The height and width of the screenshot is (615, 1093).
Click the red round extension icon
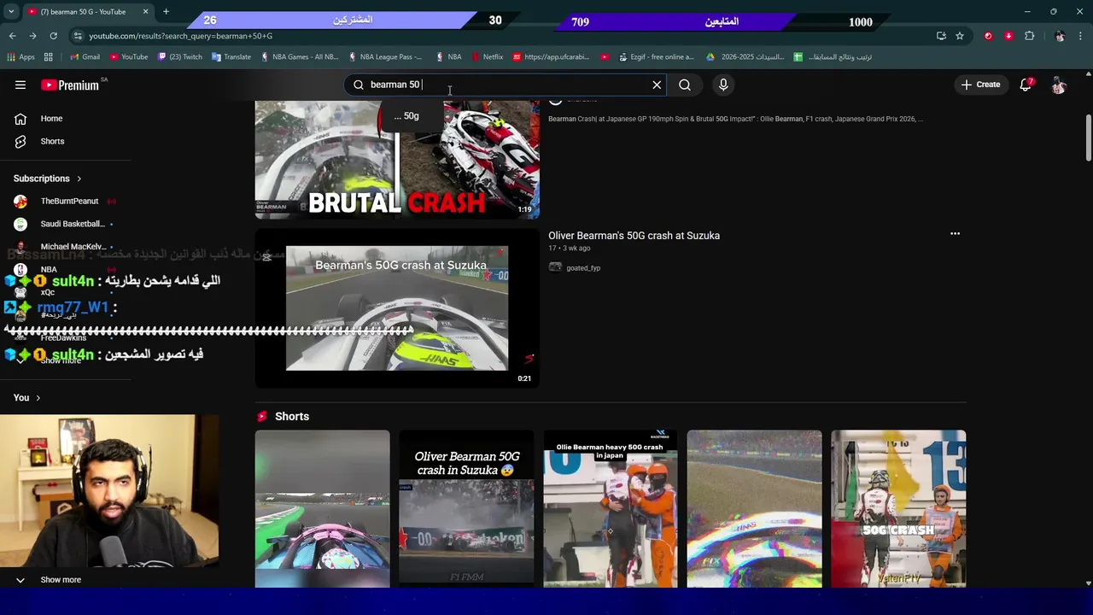[988, 36]
